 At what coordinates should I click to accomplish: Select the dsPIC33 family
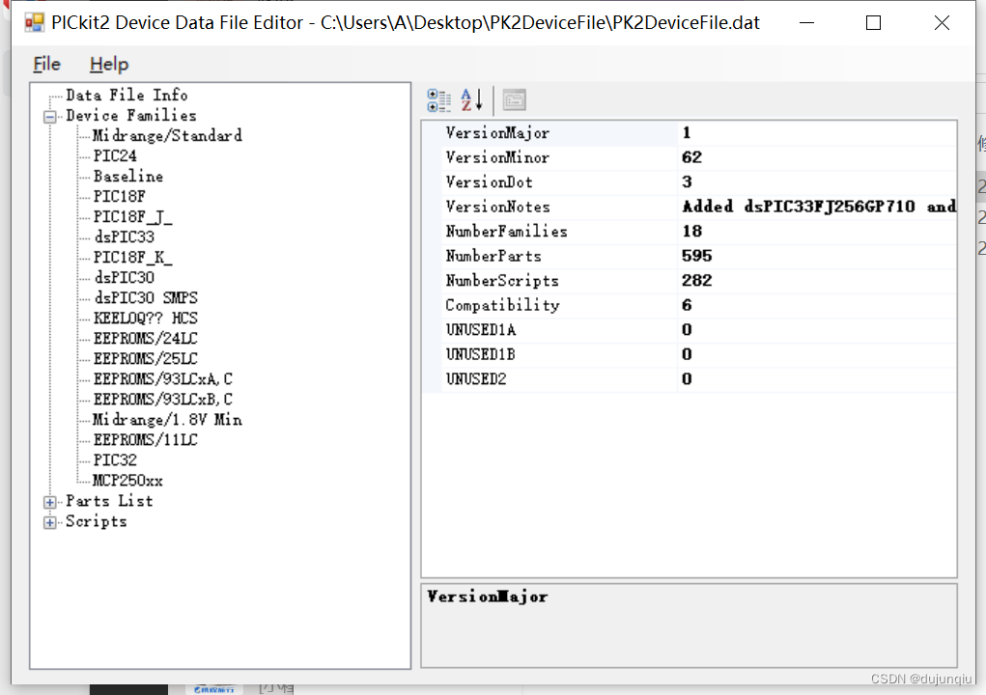click(125, 236)
